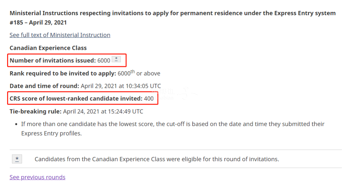Click the CRS score value 400

pos(149,99)
